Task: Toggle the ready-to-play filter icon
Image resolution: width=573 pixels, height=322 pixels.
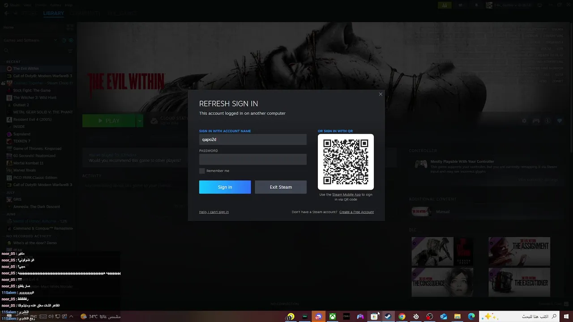Action: point(71,40)
